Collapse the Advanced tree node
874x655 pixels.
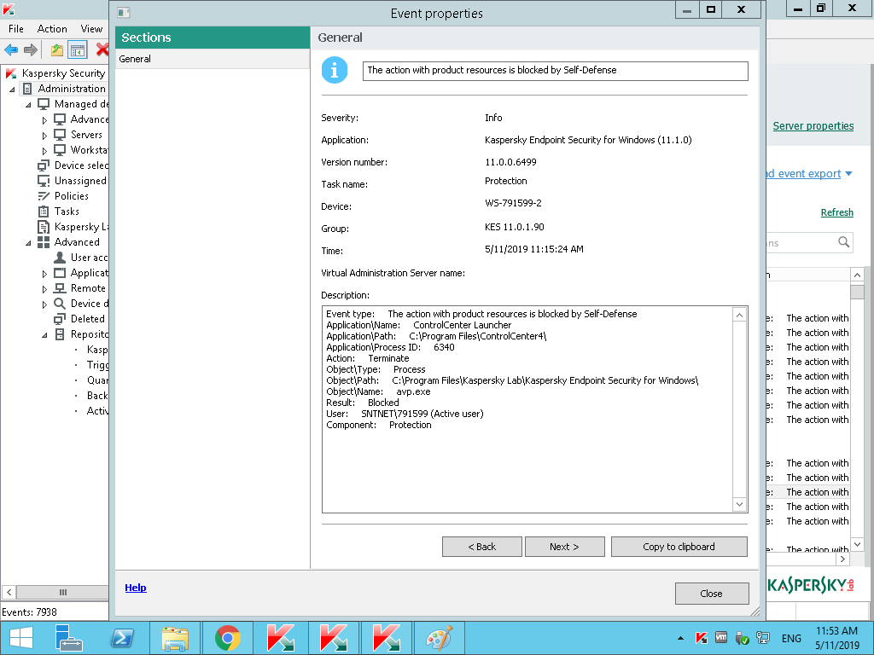tap(29, 242)
